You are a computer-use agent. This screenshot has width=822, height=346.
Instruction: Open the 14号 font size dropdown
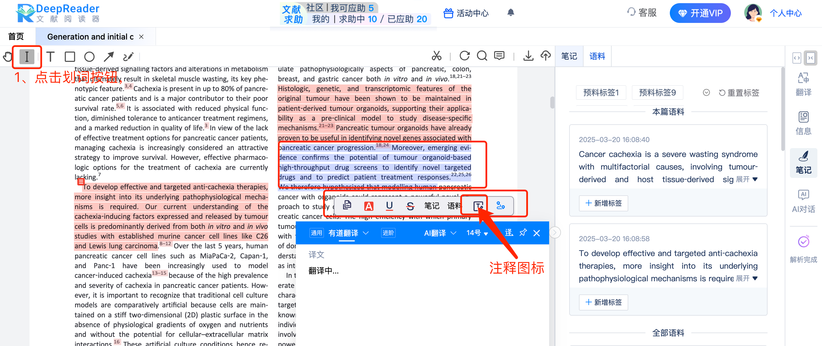[477, 233]
